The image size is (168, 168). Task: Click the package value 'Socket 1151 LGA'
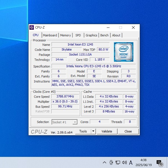pos(81,54)
